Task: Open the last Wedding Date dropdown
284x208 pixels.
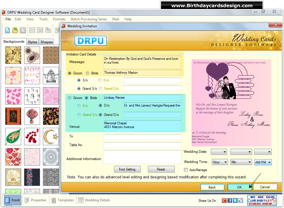Action: (x=263, y=152)
